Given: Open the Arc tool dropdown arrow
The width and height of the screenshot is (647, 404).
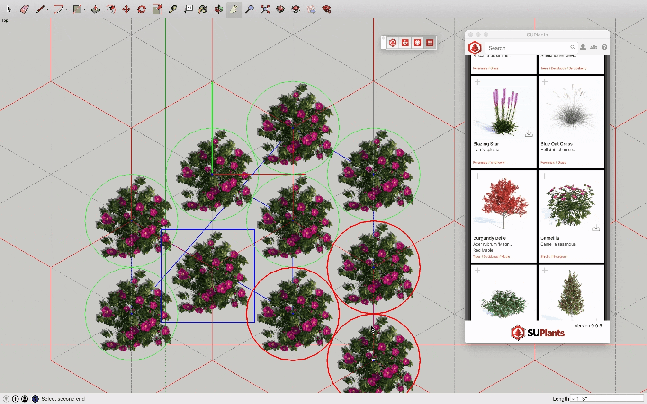Looking at the screenshot, I should pyautogui.click(x=66, y=9).
